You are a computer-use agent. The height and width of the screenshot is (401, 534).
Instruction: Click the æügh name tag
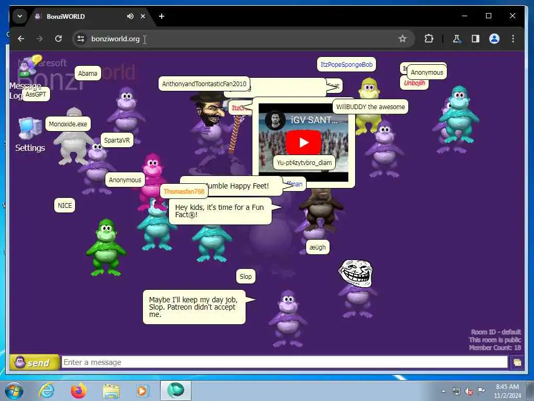pos(318,247)
